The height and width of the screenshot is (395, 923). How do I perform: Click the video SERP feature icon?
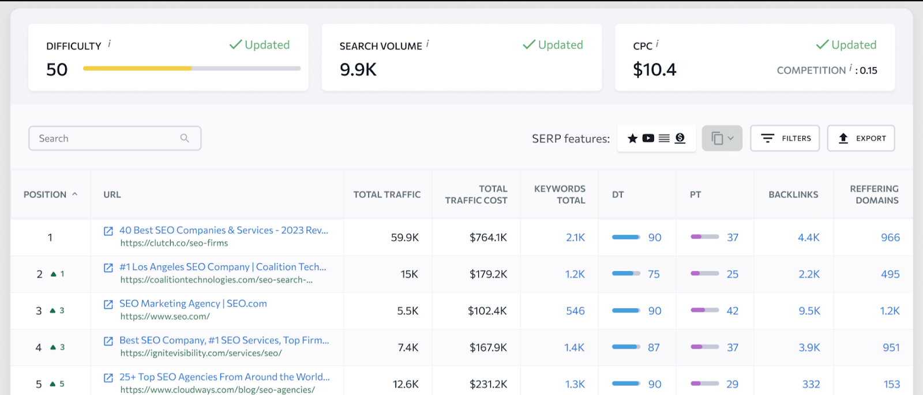point(648,138)
